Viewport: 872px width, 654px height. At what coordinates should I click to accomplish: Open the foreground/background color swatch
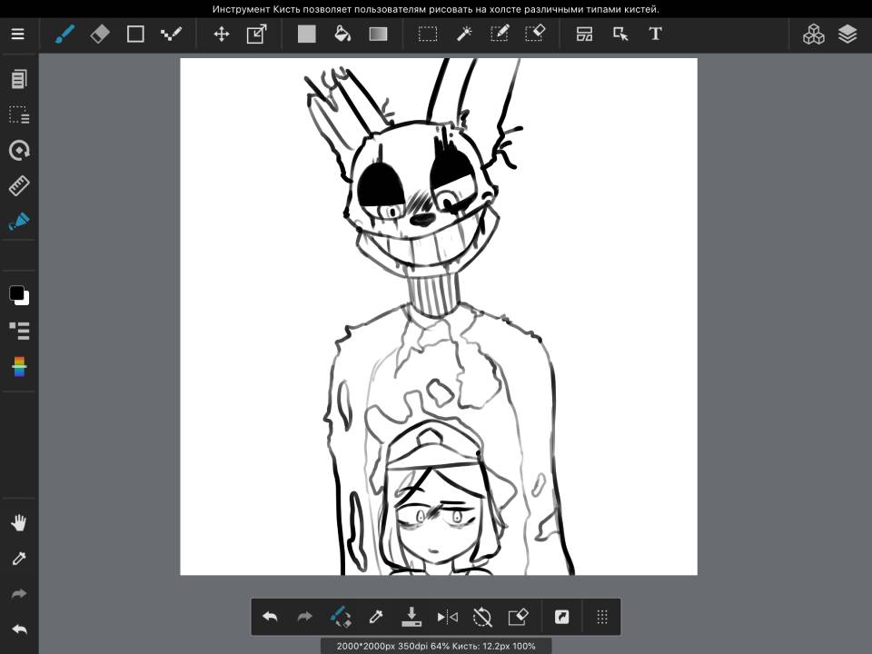pos(19,295)
